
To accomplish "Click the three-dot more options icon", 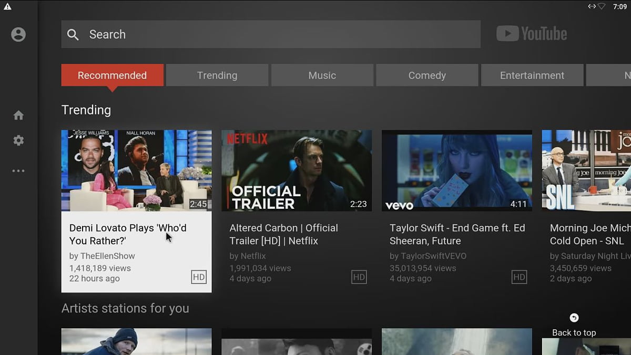I will pyautogui.click(x=18, y=170).
